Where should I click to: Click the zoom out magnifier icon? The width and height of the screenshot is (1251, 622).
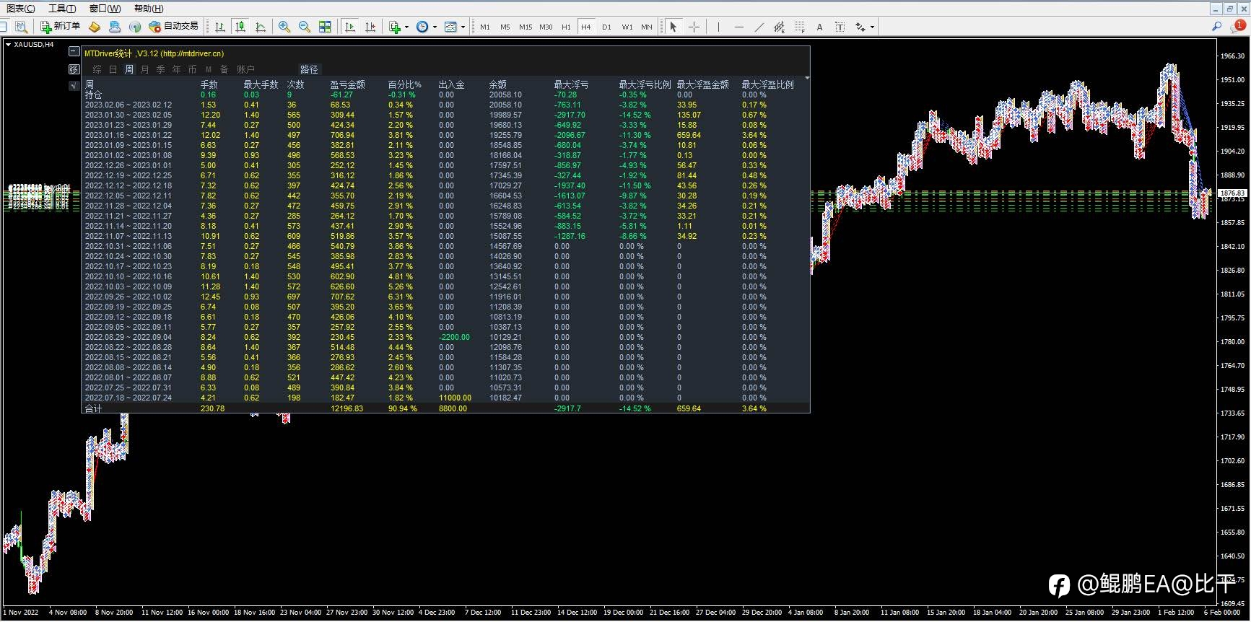(x=305, y=27)
